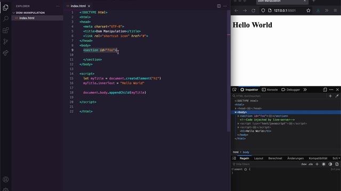The image size is (341, 191).
Task: Select the Änderungen tab
Action: point(295,158)
